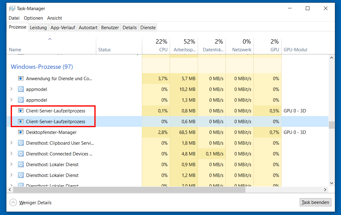Select the Windows-Prozesse (97) group header

click(42, 67)
